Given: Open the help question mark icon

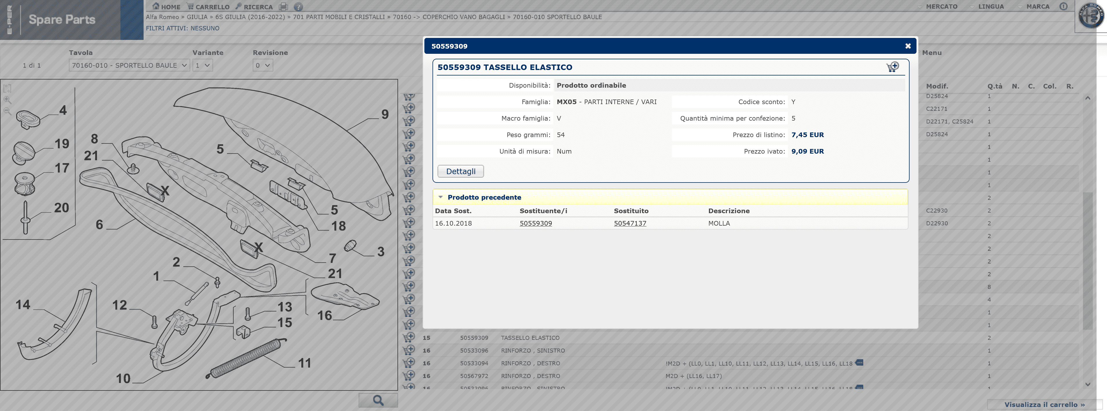Looking at the screenshot, I should tap(298, 6).
